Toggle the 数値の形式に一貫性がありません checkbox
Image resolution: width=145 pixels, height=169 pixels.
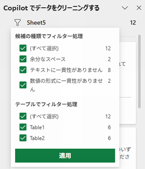[23, 85]
